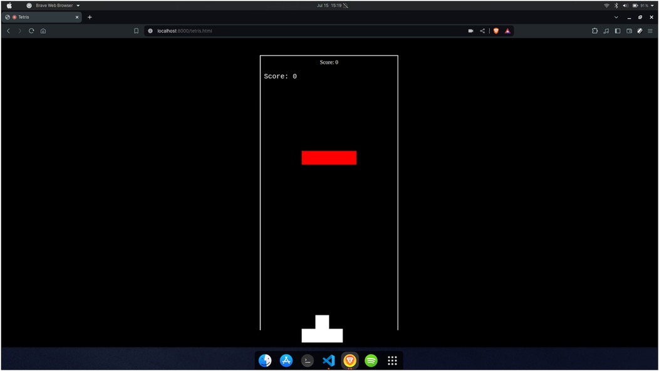Bookmark this page with the bookmark icon
The width and height of the screenshot is (659, 371).
click(x=136, y=31)
